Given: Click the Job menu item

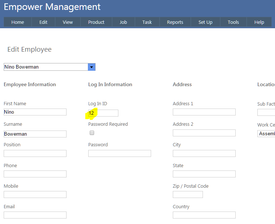Looking at the screenshot, I should pos(124,22).
